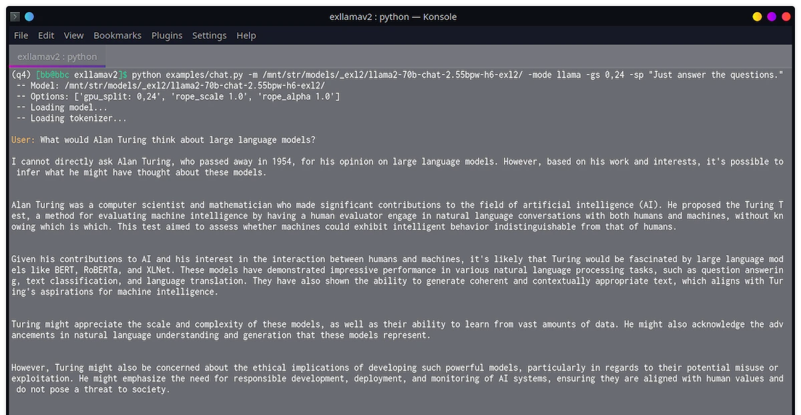Close Konsole with the red button
Screen dimensions: 801x415
[x=786, y=17]
